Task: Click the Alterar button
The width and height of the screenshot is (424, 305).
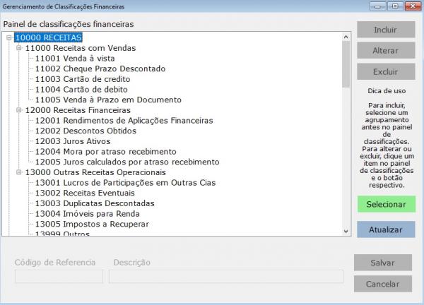Action: coord(385,51)
